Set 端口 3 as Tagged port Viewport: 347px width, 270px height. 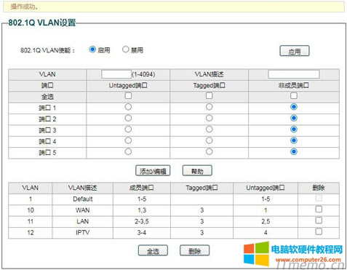point(209,129)
